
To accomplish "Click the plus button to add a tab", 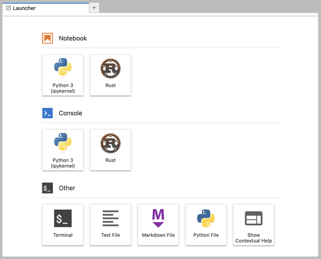I will [x=94, y=8].
